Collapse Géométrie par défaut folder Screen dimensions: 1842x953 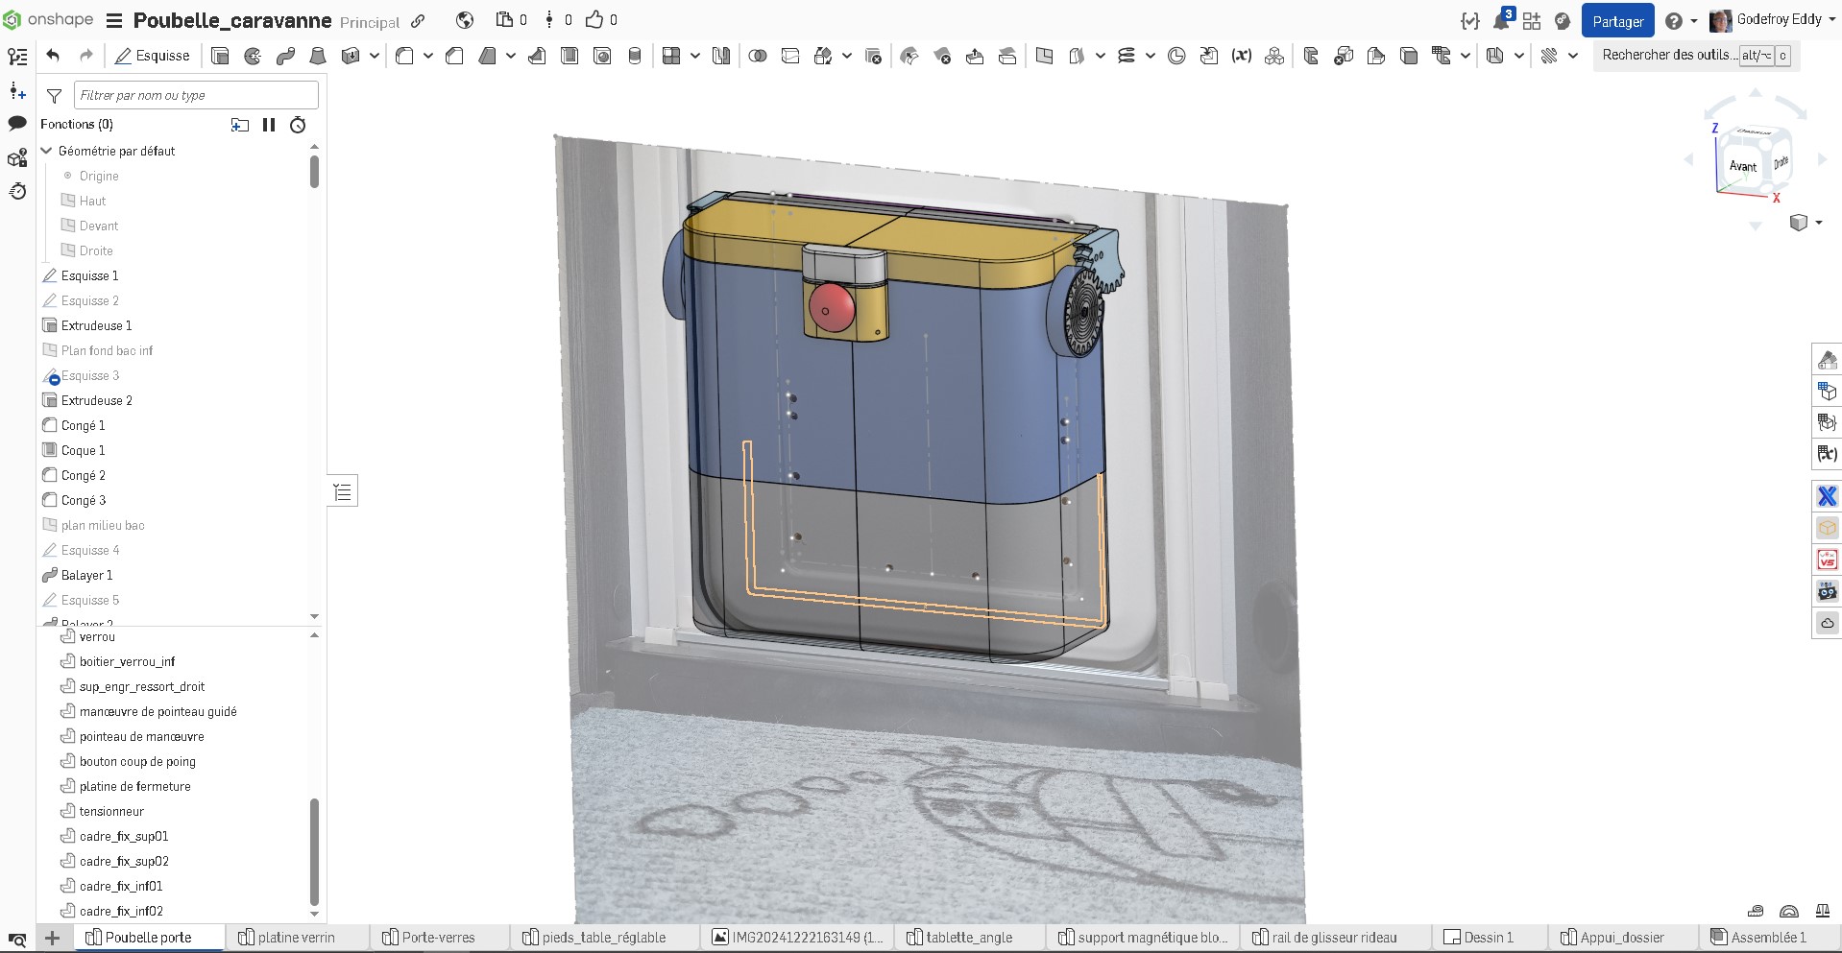click(46, 151)
